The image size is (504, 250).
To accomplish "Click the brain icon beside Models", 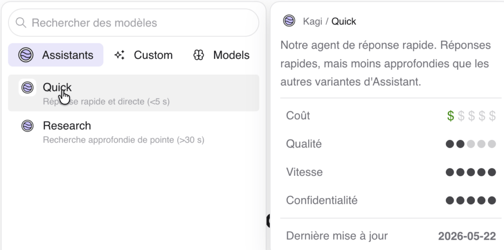I will click(x=199, y=55).
